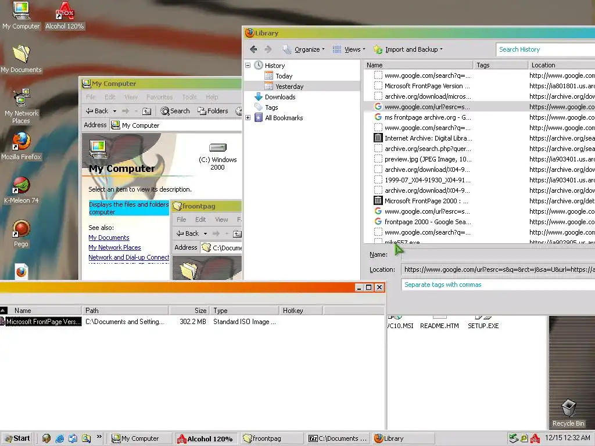The width and height of the screenshot is (595, 446).
Task: Open the File menu in My Computer
Action: [91, 97]
